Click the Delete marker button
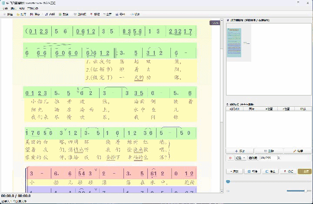Screen dimensions: 313x204 pyautogui.click(x=269, y=151)
